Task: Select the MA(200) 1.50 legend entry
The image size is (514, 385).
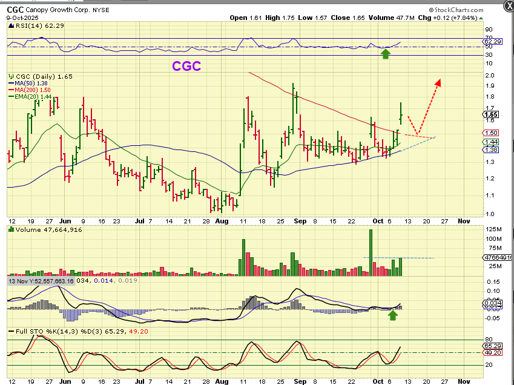Action: coord(30,90)
